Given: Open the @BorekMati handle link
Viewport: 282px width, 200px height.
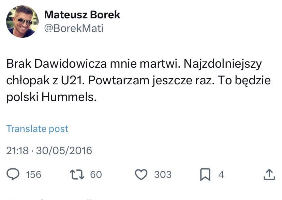Looking at the screenshot, I should click(73, 29).
